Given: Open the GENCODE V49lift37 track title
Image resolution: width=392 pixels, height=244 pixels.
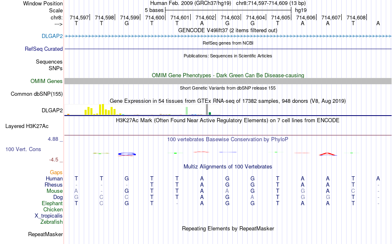Looking at the screenshot, I should pos(228,30).
